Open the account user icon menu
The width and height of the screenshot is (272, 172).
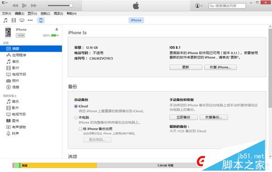[199, 5]
